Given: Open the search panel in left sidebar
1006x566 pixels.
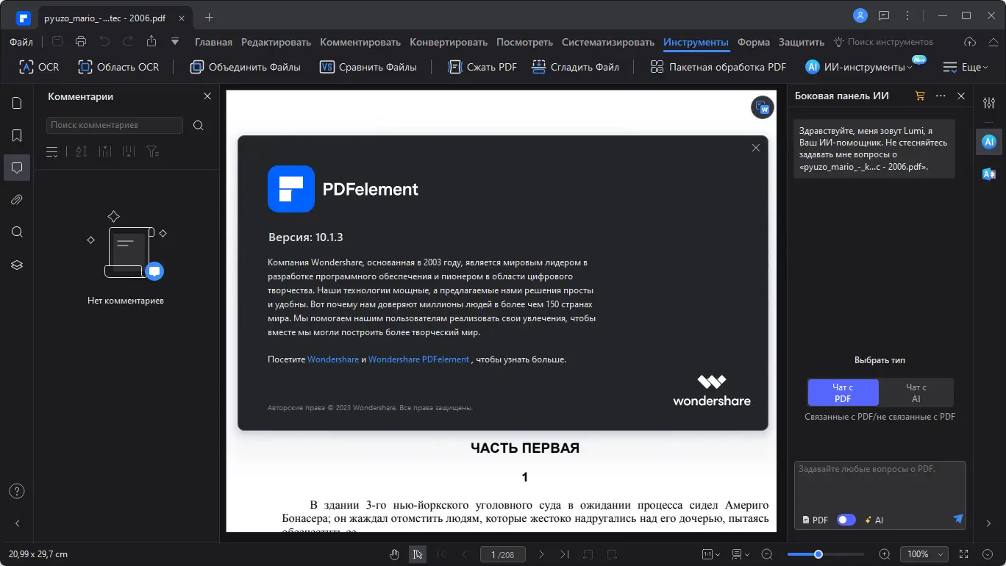Looking at the screenshot, I should [x=17, y=232].
